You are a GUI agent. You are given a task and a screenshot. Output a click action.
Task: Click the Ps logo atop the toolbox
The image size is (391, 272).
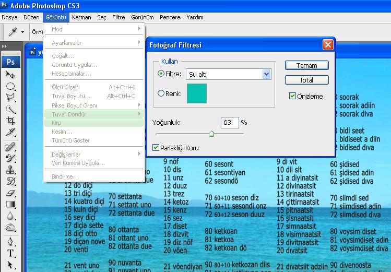click(11, 62)
